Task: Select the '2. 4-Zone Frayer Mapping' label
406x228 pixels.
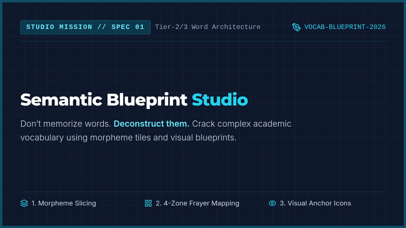Action: pyautogui.click(x=197, y=203)
